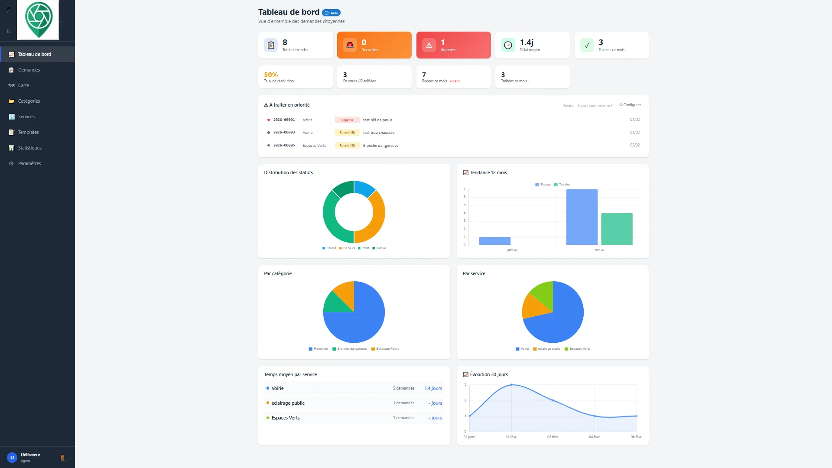The image size is (832, 468).
Task: Toggle the Traitées series in Tendance legend
Action: [562, 185]
